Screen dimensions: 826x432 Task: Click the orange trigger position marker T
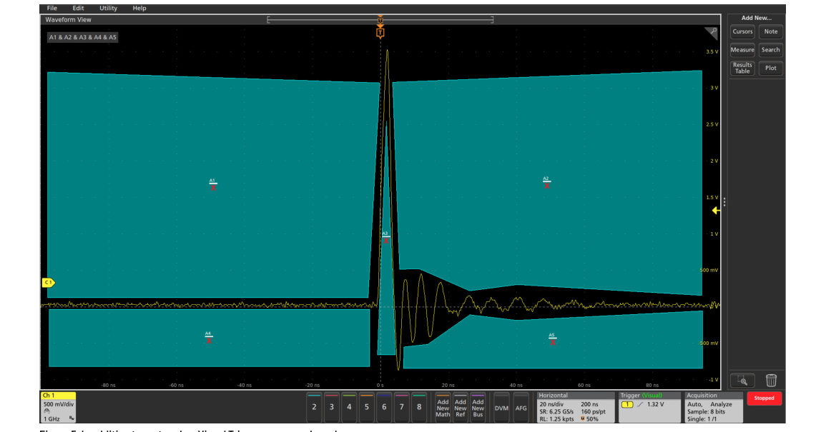coord(380,33)
